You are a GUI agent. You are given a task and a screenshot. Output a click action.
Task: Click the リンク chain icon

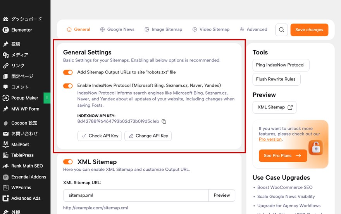click(6, 66)
